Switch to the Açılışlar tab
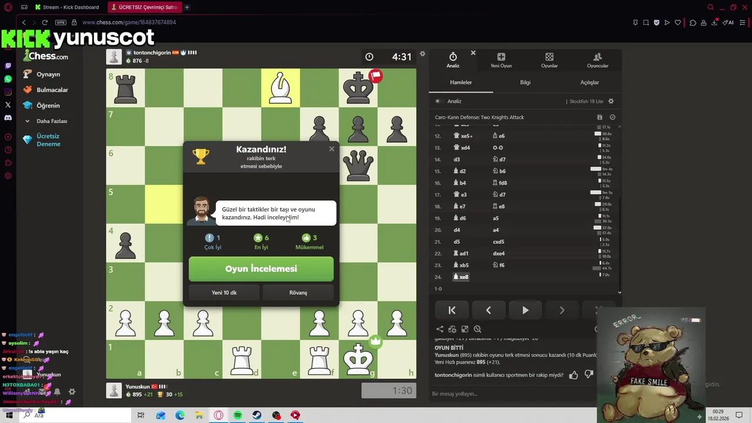This screenshot has height=423, width=752. click(x=589, y=82)
